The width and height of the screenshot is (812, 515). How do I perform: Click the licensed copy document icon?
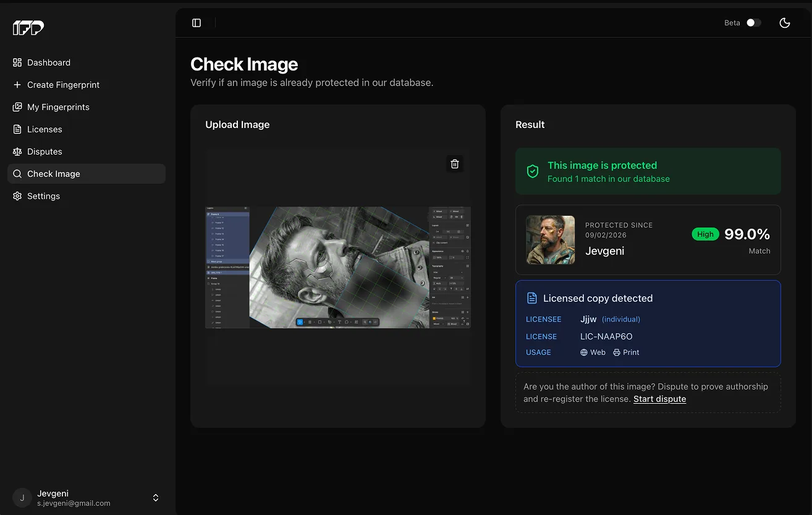[531, 298]
